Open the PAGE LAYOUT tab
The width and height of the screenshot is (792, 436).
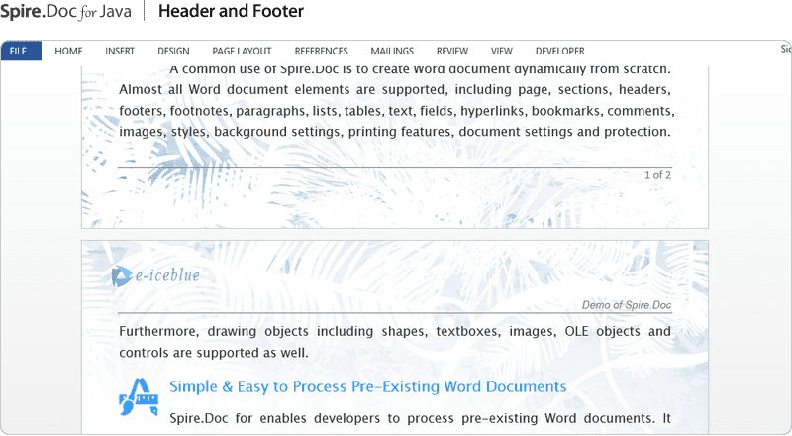(x=242, y=52)
